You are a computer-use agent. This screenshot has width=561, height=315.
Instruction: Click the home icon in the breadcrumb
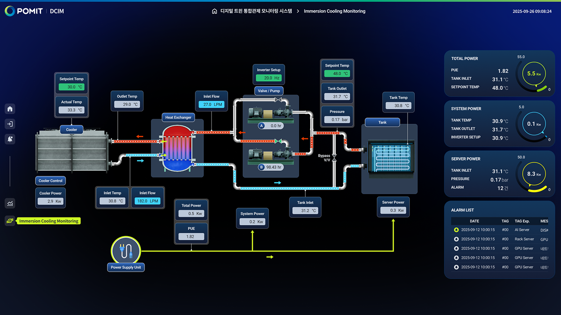pyautogui.click(x=214, y=11)
